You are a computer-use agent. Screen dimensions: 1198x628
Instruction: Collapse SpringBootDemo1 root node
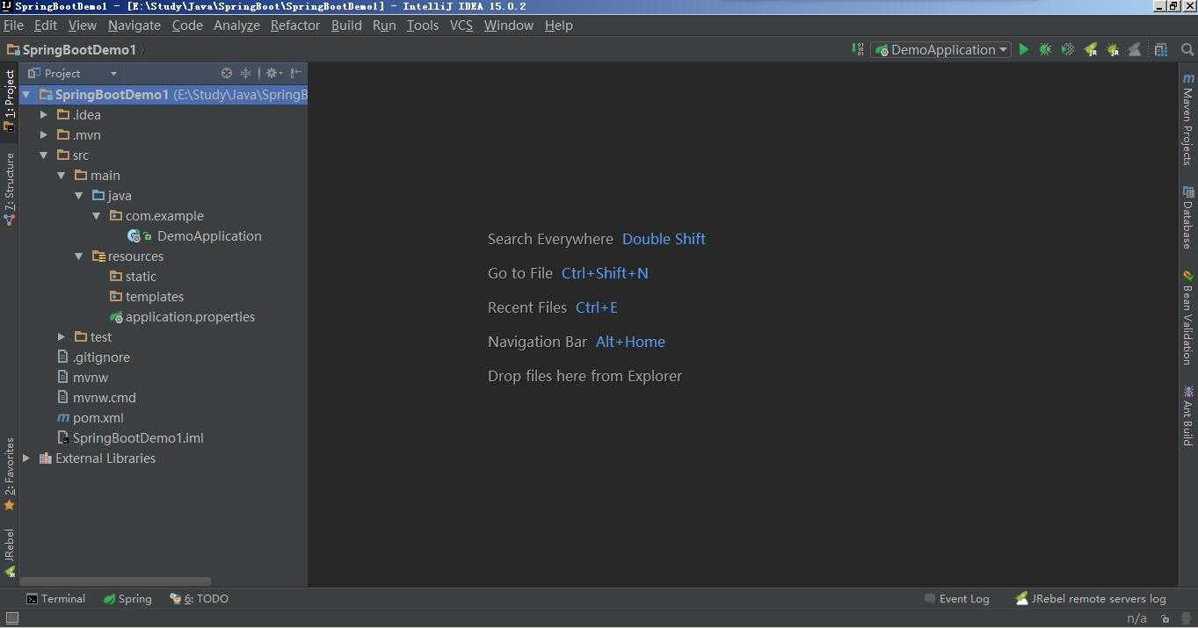click(x=26, y=95)
